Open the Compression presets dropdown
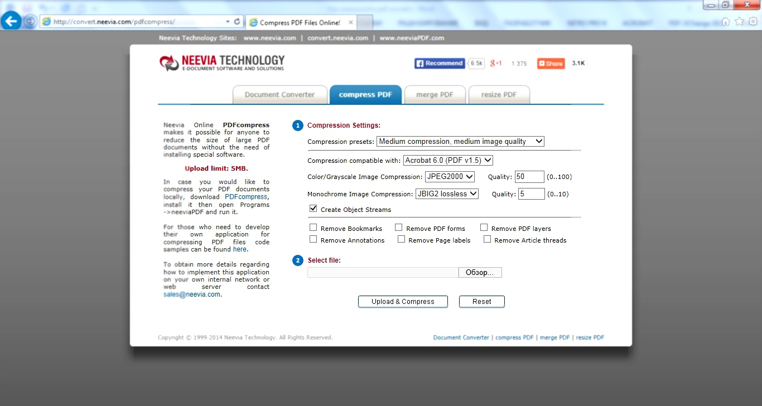The width and height of the screenshot is (762, 406). coord(460,142)
